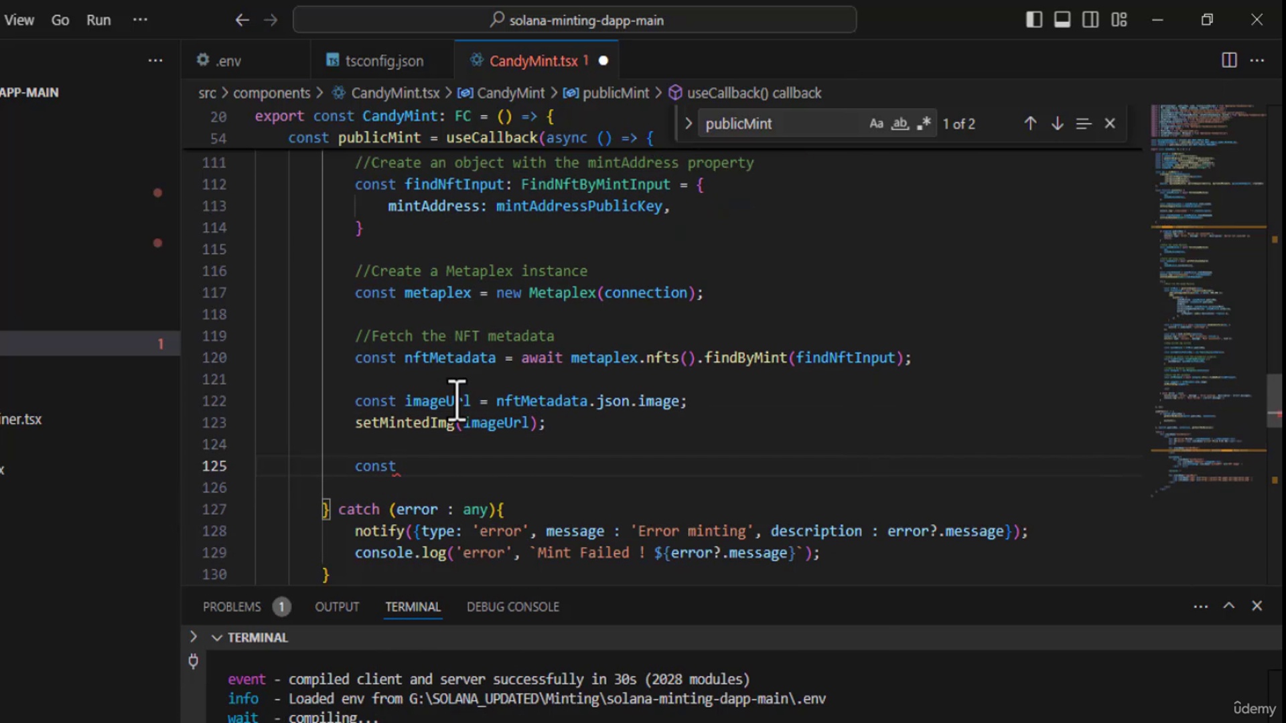Navigate back with the left arrow
Image resolution: width=1286 pixels, height=723 pixels.
pos(242,20)
